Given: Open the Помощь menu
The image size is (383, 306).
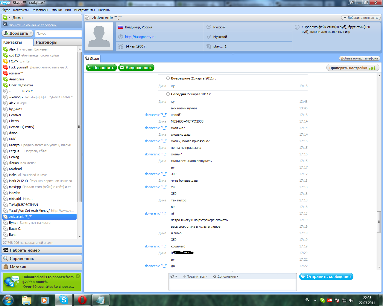Looking at the screenshot, I should pyautogui.click(x=104, y=10).
